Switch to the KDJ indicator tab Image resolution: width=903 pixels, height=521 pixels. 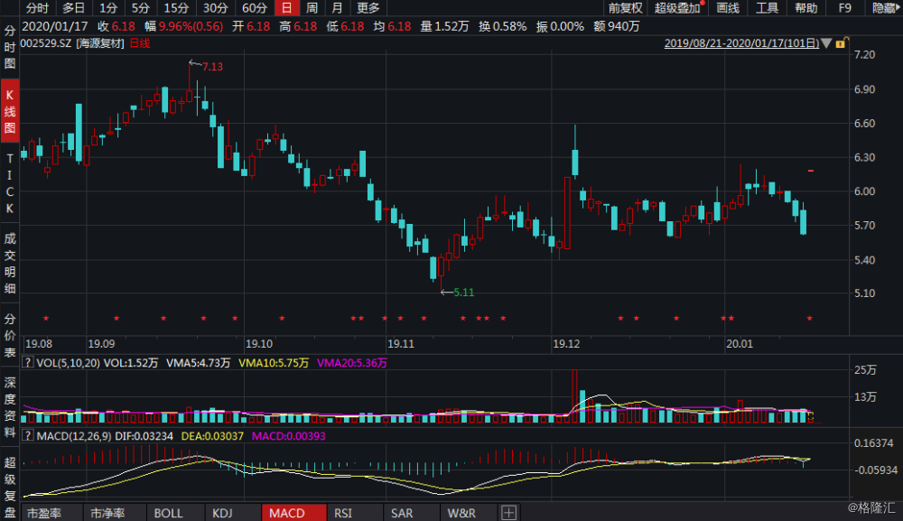point(222,512)
